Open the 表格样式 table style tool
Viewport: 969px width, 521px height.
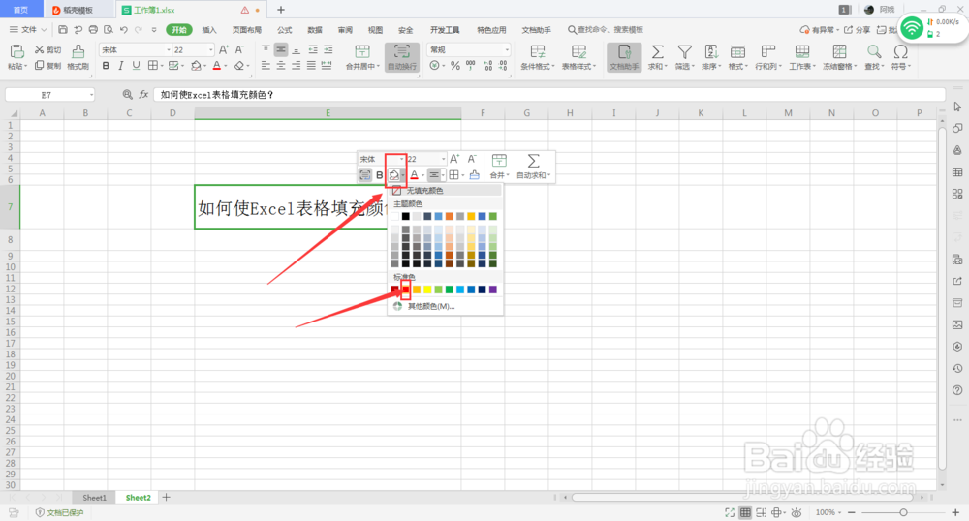[x=578, y=57]
